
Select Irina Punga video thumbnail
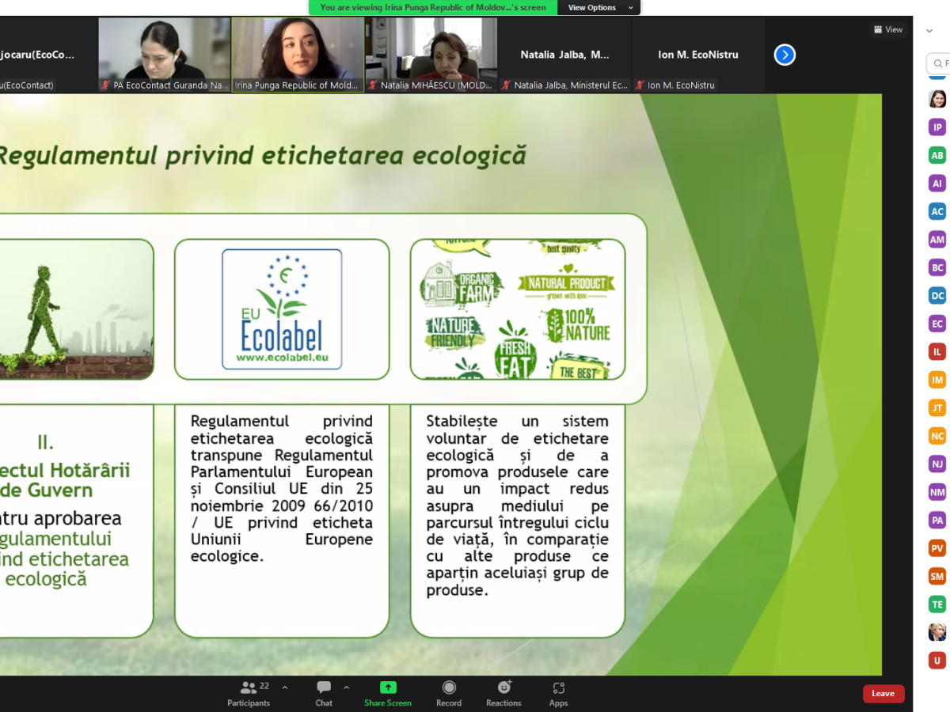298,55
